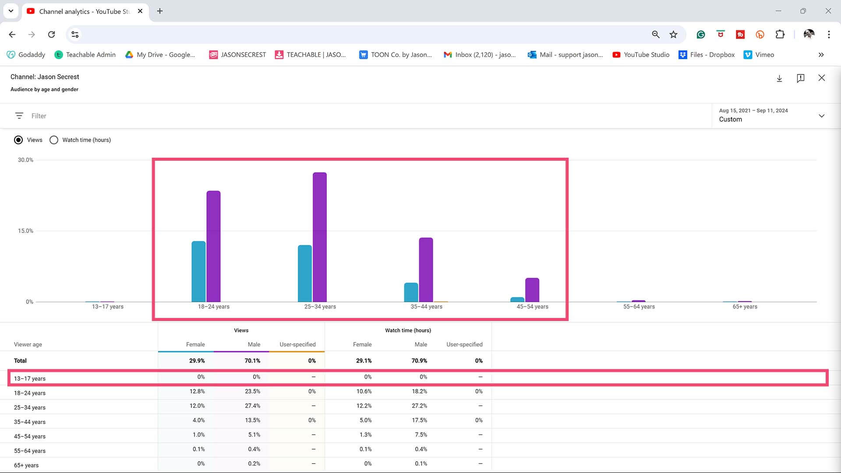The height and width of the screenshot is (473, 841).
Task: Open the Grammarly extension icon
Action: pos(700,35)
